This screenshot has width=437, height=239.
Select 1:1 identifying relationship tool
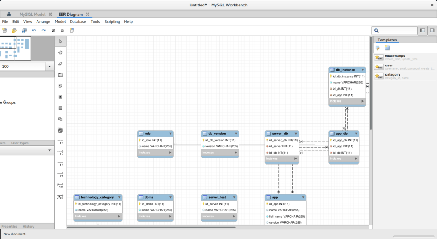coord(60,164)
